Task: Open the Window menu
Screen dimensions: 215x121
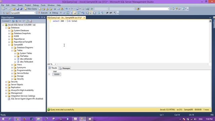Action: (51, 5)
